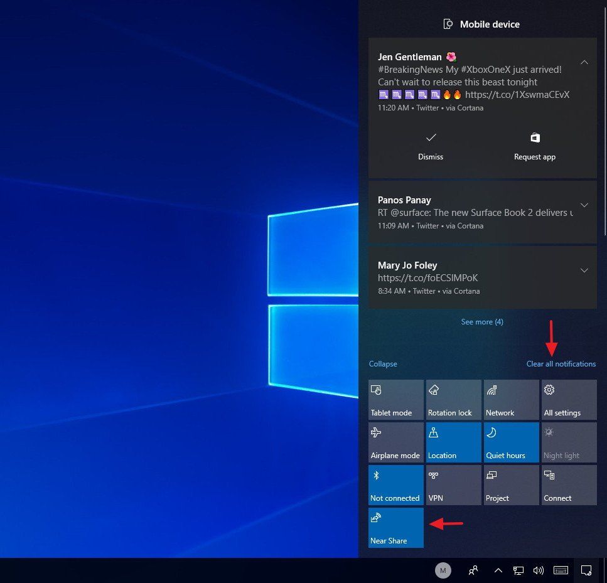Click Request app on the Twitter notification

[534, 146]
